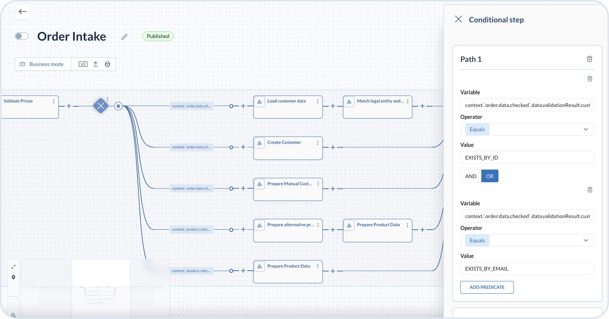
Task: Click the ADD PREDICATE button
Action: tap(487, 287)
